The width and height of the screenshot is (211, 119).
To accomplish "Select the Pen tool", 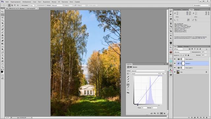I will [3, 53].
